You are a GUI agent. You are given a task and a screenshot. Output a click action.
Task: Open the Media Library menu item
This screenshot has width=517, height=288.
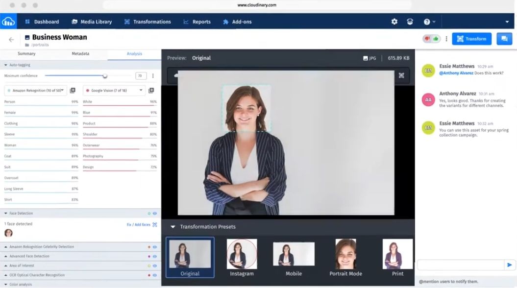(92, 22)
